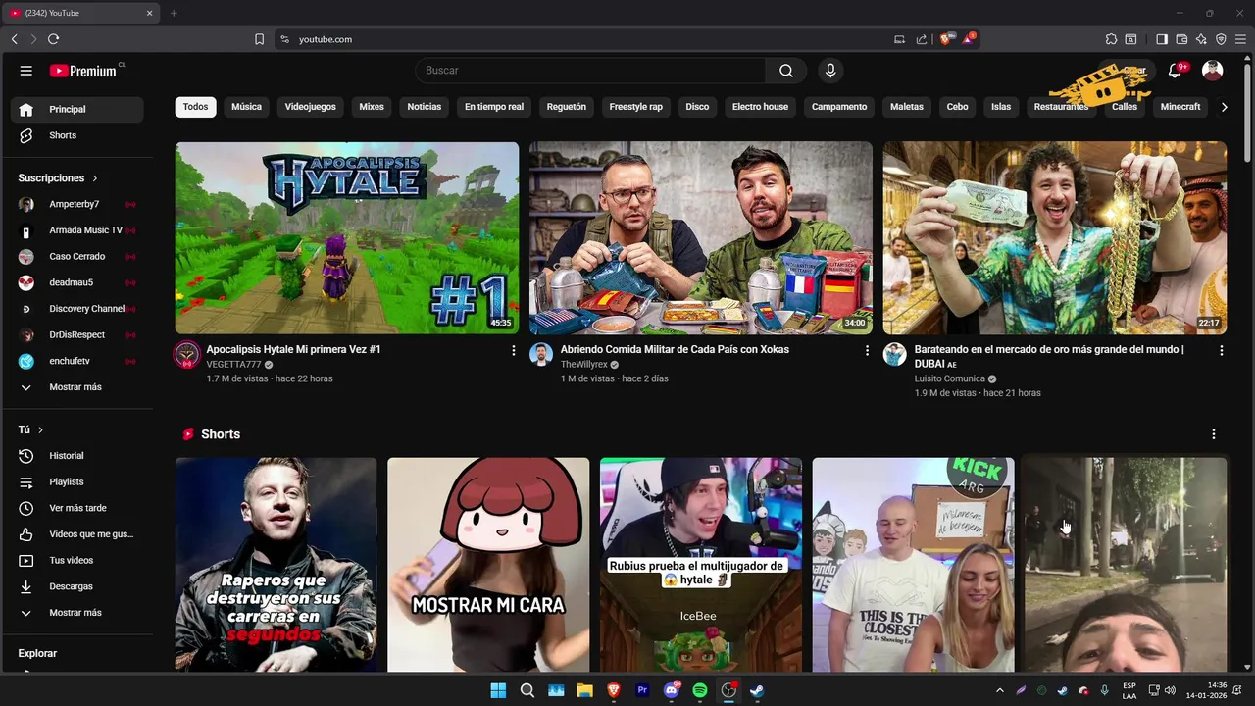The image size is (1255, 706).
Task: Toggle the browser sidebar panel icon
Action: [x=1162, y=39]
